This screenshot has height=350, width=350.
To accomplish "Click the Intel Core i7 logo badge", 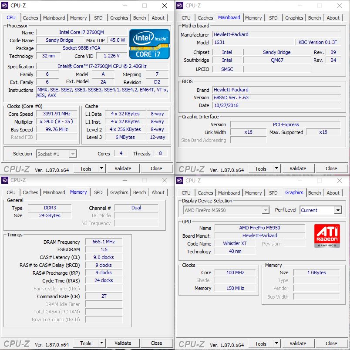I will [x=149, y=44].
